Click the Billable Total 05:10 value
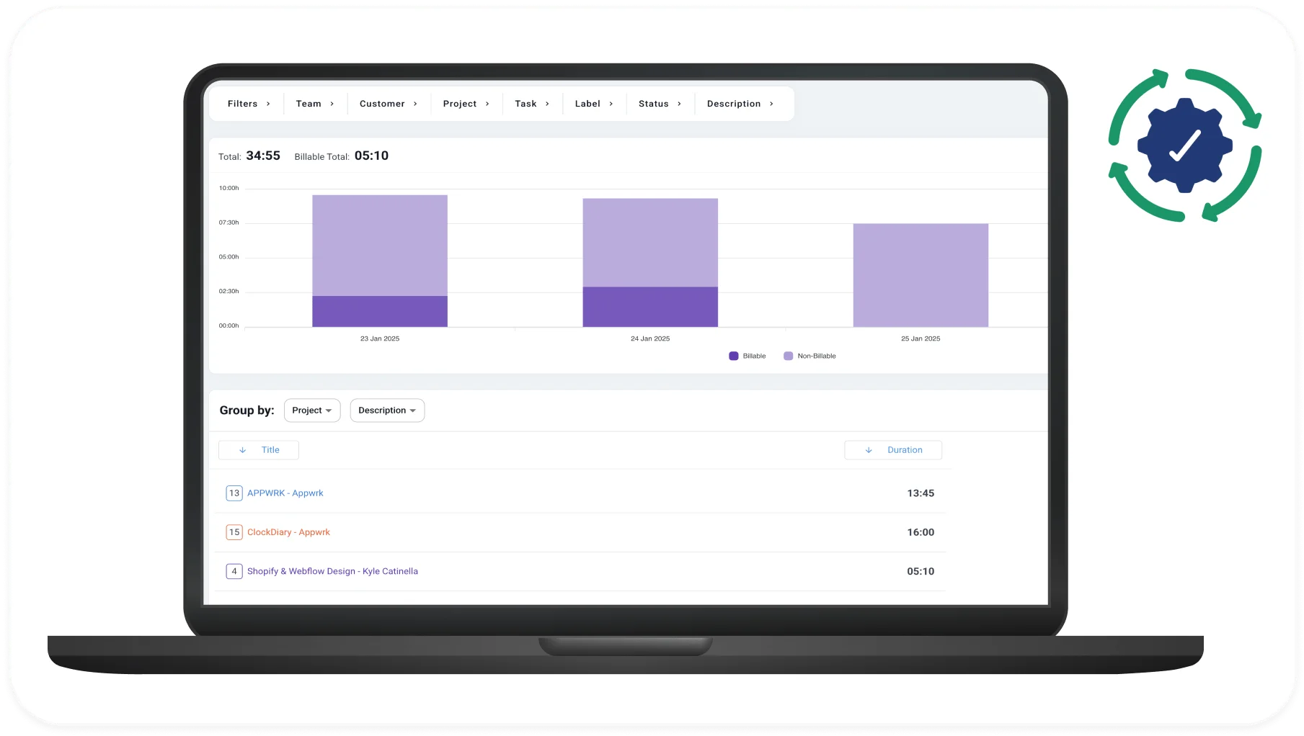 (371, 156)
